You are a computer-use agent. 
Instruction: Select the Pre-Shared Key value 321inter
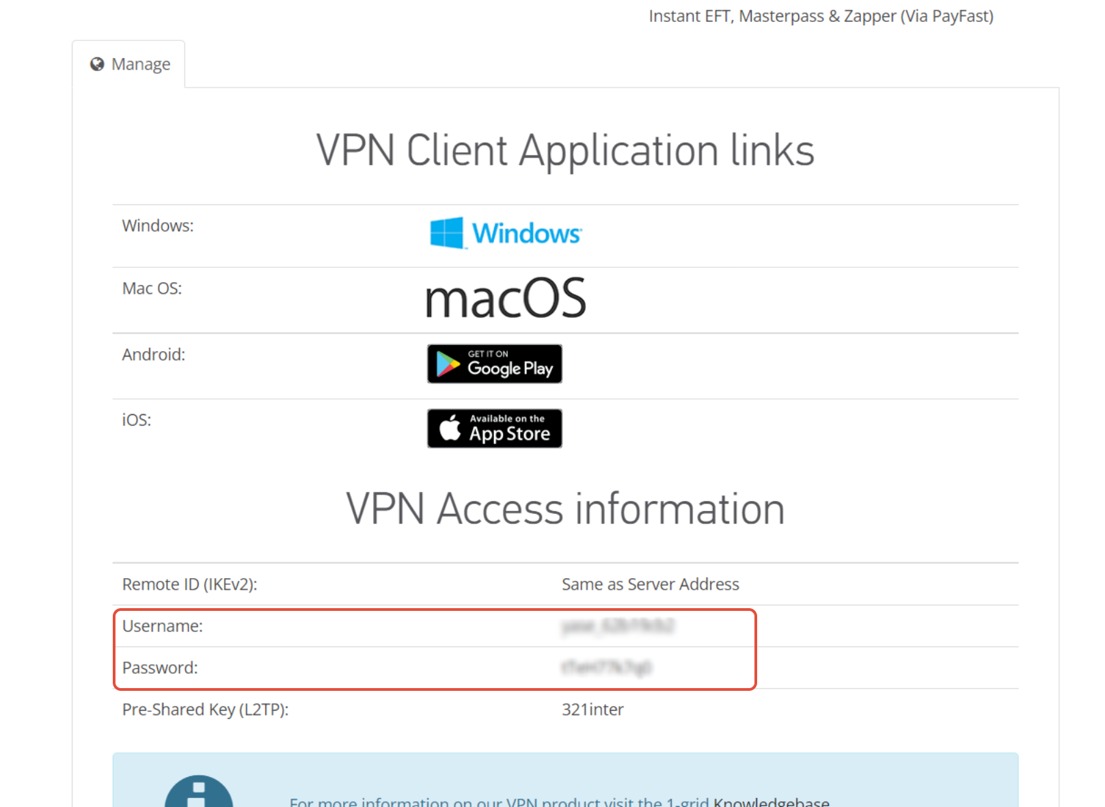(x=592, y=709)
